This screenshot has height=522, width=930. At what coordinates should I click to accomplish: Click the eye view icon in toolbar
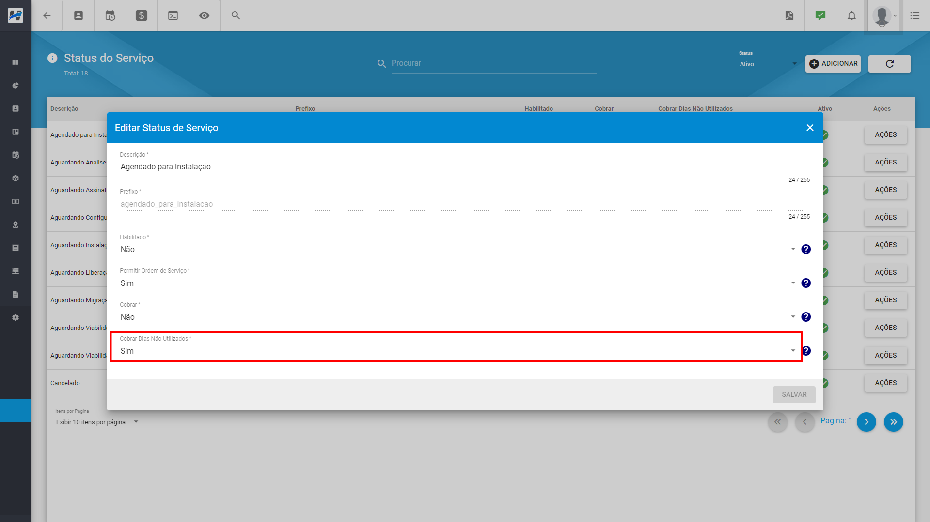205,15
